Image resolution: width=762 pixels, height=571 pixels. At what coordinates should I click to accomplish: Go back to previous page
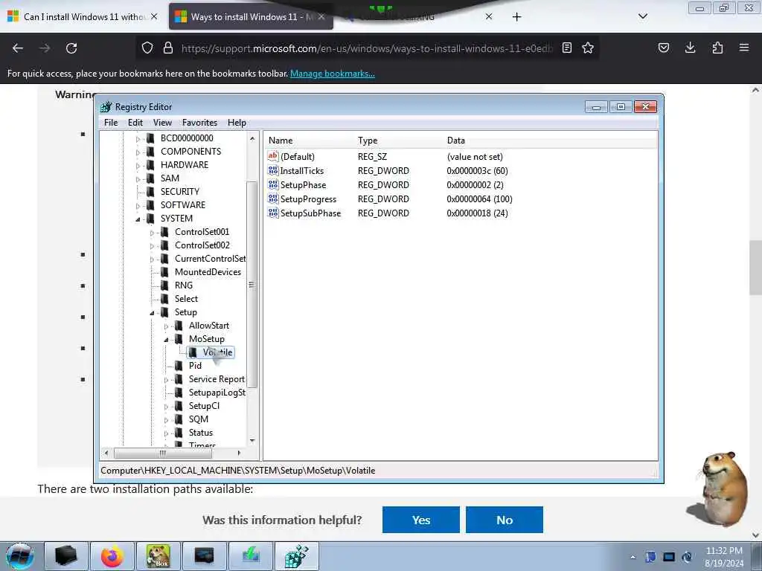[18, 48]
